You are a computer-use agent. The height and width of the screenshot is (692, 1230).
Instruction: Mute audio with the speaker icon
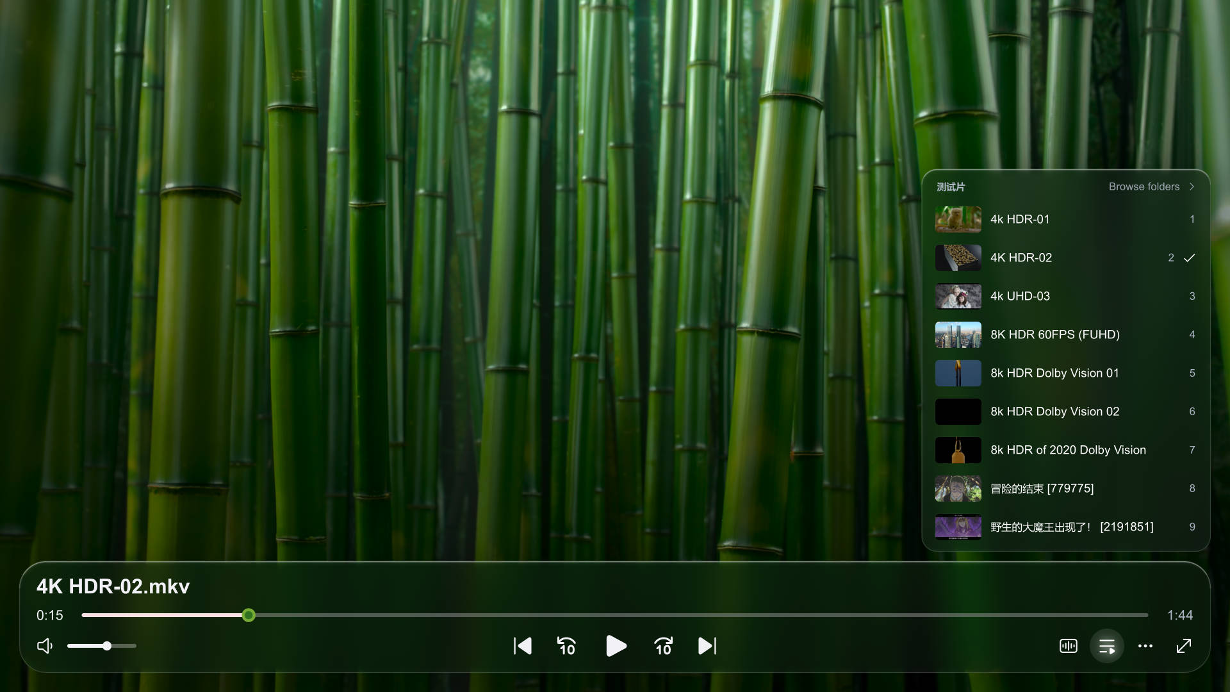[45, 646]
